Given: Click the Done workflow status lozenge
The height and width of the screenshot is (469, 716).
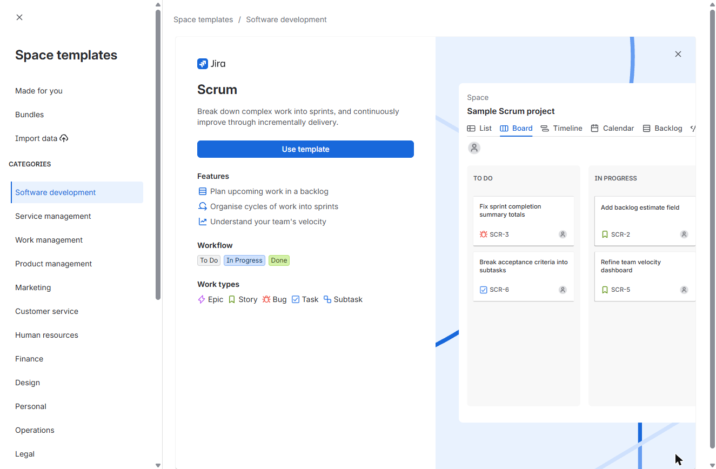Looking at the screenshot, I should (279, 260).
